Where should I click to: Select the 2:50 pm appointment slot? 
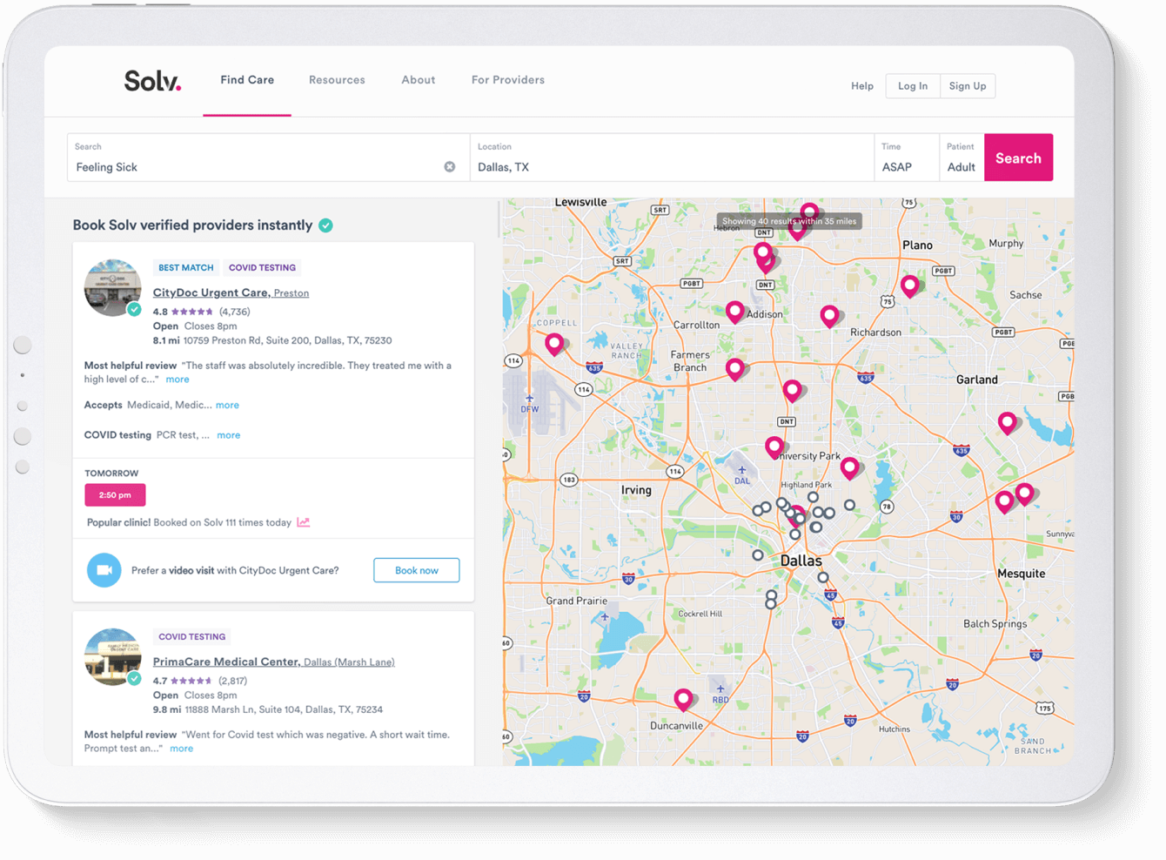click(x=115, y=494)
